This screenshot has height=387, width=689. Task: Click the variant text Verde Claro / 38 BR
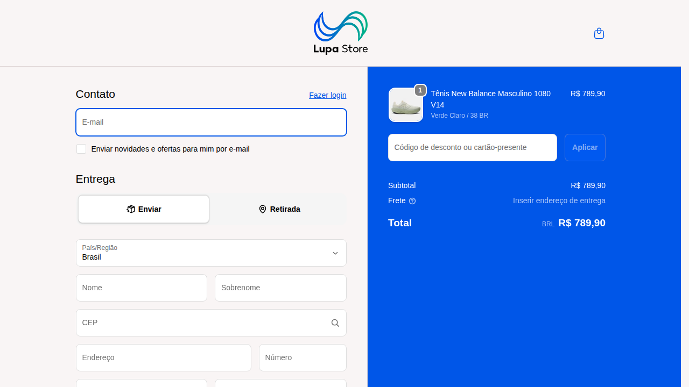[x=460, y=116]
